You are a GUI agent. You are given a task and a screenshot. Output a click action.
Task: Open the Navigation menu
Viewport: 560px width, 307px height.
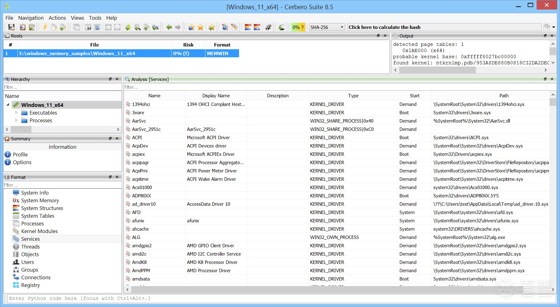click(31, 18)
